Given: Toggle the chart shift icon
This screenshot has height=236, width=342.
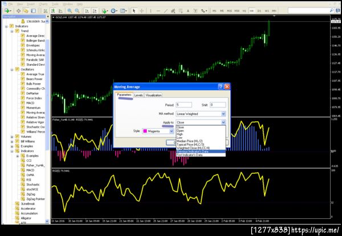Looking at the screenshot, I should (95, 11).
